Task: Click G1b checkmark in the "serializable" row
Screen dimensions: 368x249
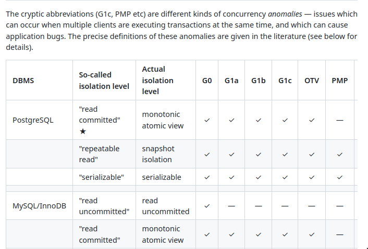Action: (258, 177)
